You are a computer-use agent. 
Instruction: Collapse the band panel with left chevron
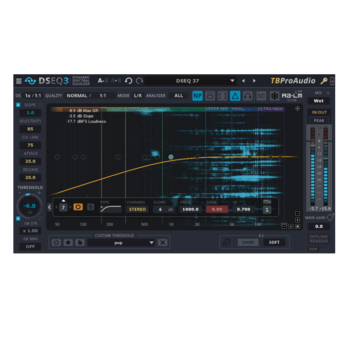(49, 207)
